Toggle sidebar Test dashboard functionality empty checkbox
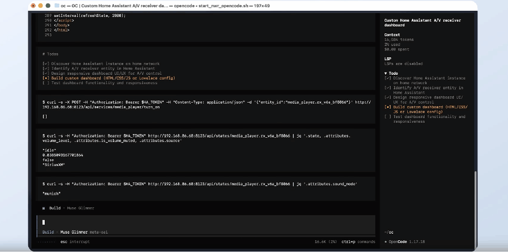Image resolution: width=508 pixels, height=252 pixels. click(x=388, y=117)
